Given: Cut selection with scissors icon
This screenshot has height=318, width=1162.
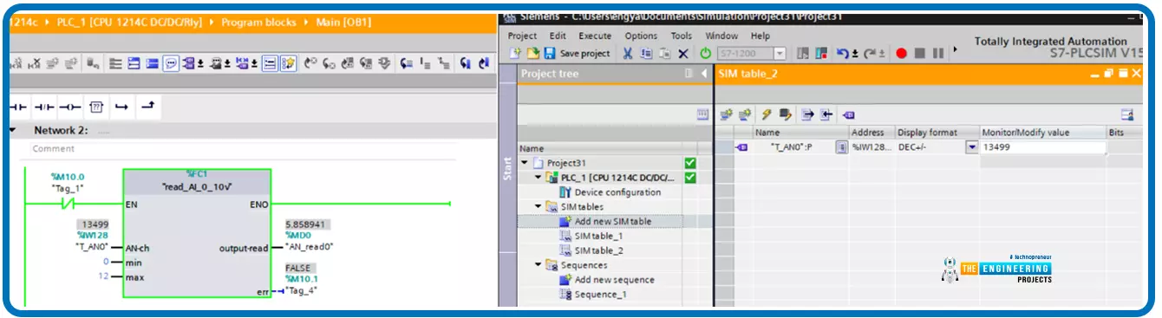Looking at the screenshot, I should point(628,54).
